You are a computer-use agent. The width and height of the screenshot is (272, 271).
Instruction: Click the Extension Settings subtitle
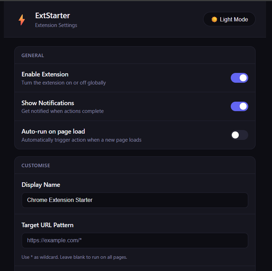click(56, 25)
